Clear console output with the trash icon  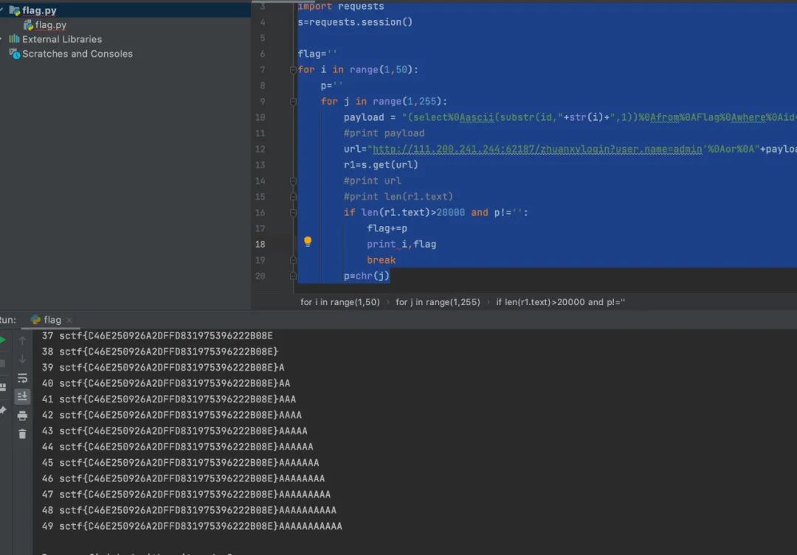tap(22, 434)
